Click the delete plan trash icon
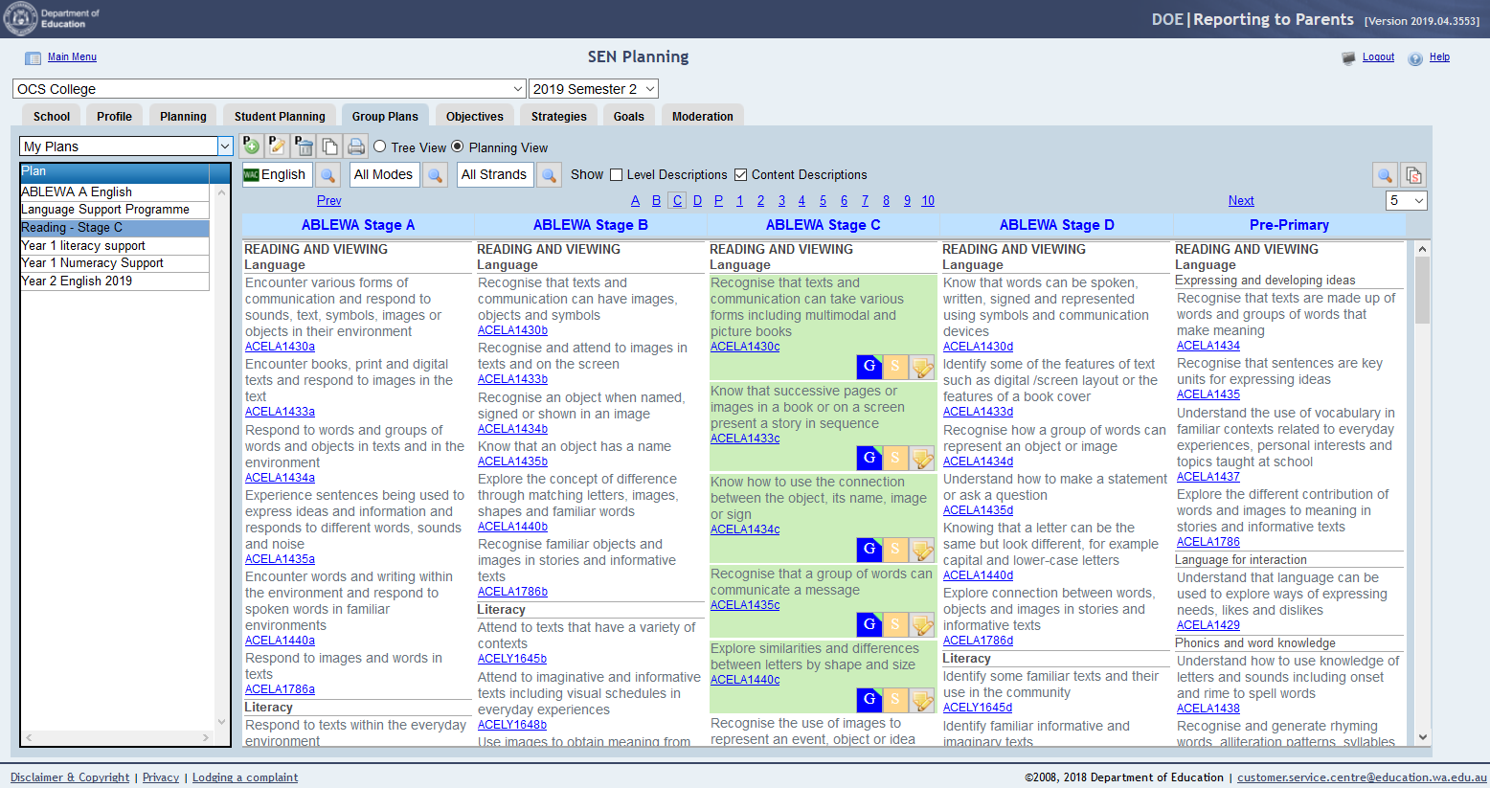1490x788 pixels. [x=304, y=146]
